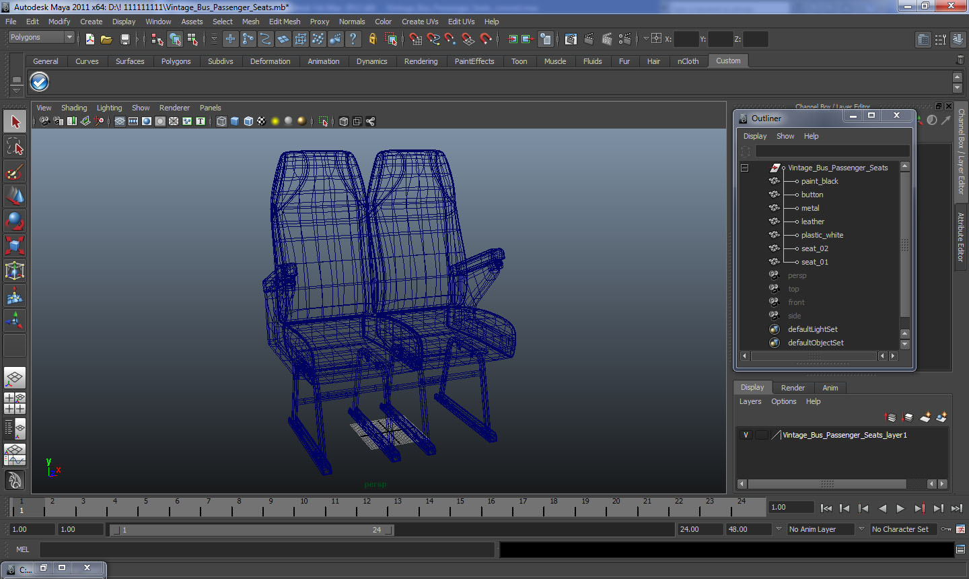Toggle use all lights viewport icon
This screenshot has height=579, width=969.
(275, 121)
